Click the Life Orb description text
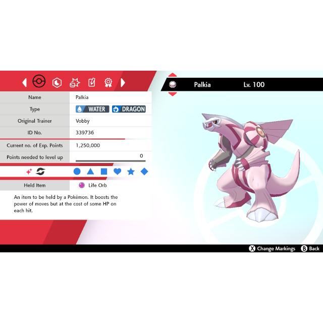Viewport: 323px width, 323px height. (x=66, y=204)
